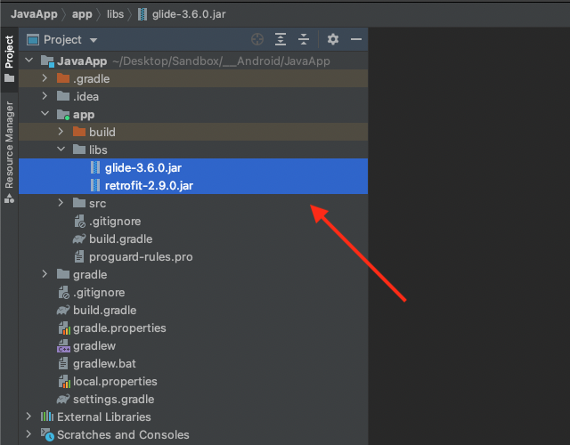Image resolution: width=570 pixels, height=445 pixels.
Task: Open Project panel settings gear
Action: [x=333, y=39]
